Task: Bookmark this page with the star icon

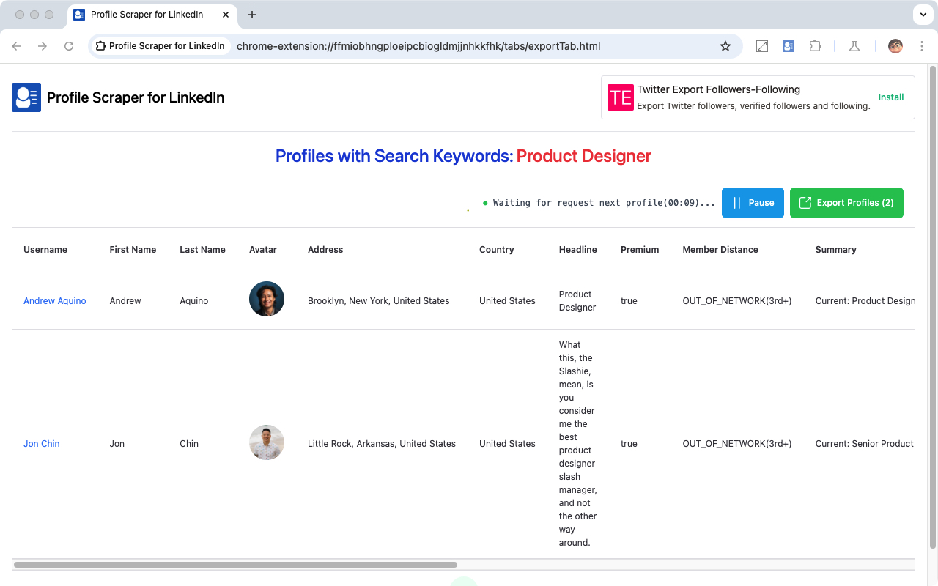Action: (725, 46)
